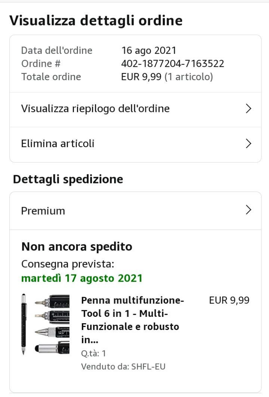This screenshot has height=397, width=269.
Task: Tap the Visualizza dettagli ordine page title
Action: pos(96,21)
